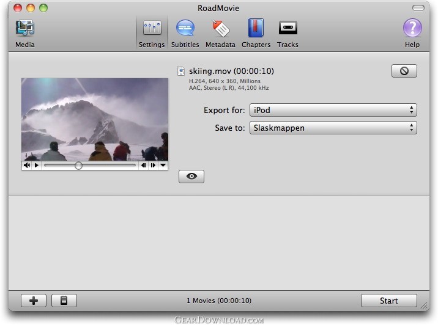This screenshot has width=438, height=325.
Task: Click the window resize grip corner
Action: (425, 305)
